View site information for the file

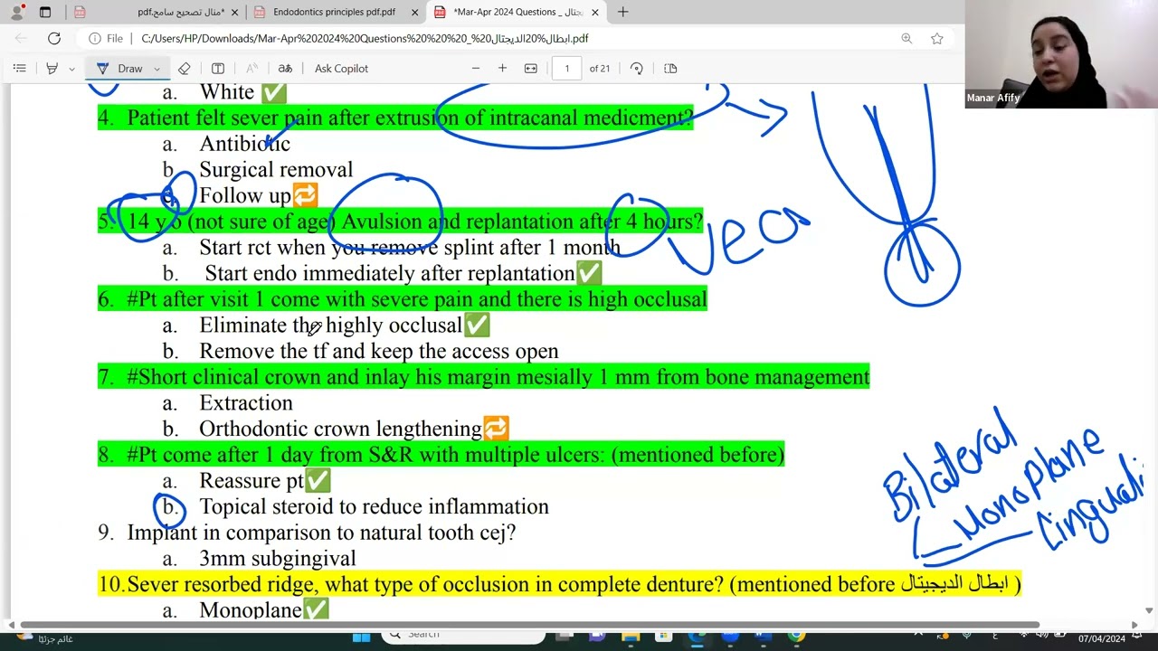point(107,39)
